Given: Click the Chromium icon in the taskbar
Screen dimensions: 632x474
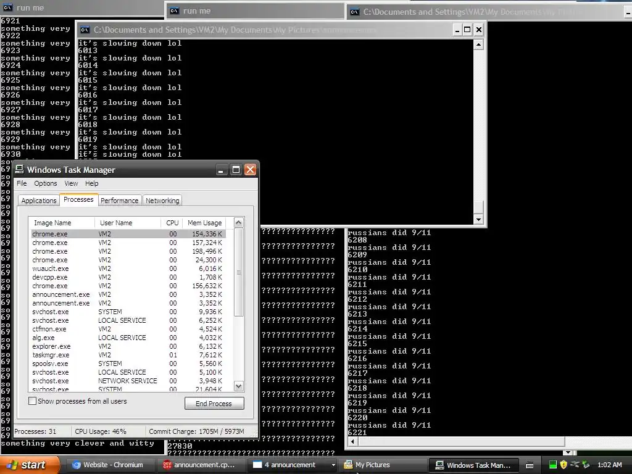Looking at the screenshot, I should click(x=76, y=465).
